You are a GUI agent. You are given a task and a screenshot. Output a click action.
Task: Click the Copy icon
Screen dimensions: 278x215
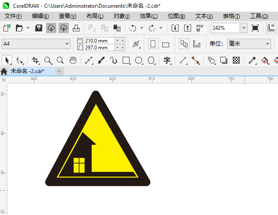(x=105, y=28)
